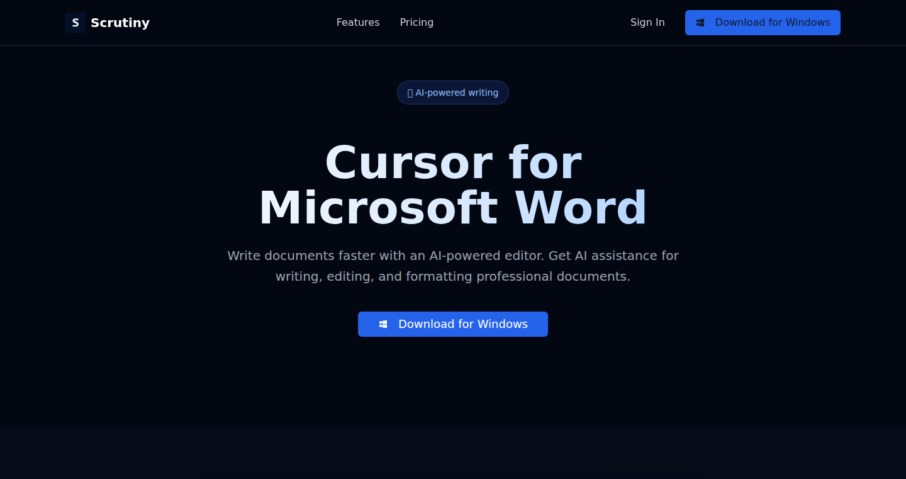Click Windows logo in header download button
The width and height of the screenshot is (906, 479).
point(700,23)
